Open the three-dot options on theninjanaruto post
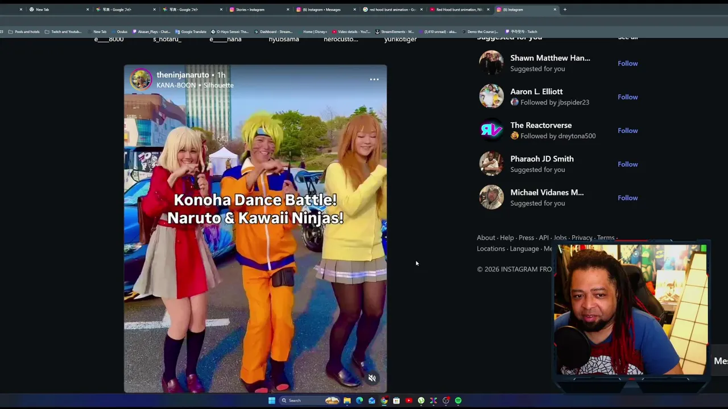Screen dimensions: 728x409 click(x=374, y=80)
